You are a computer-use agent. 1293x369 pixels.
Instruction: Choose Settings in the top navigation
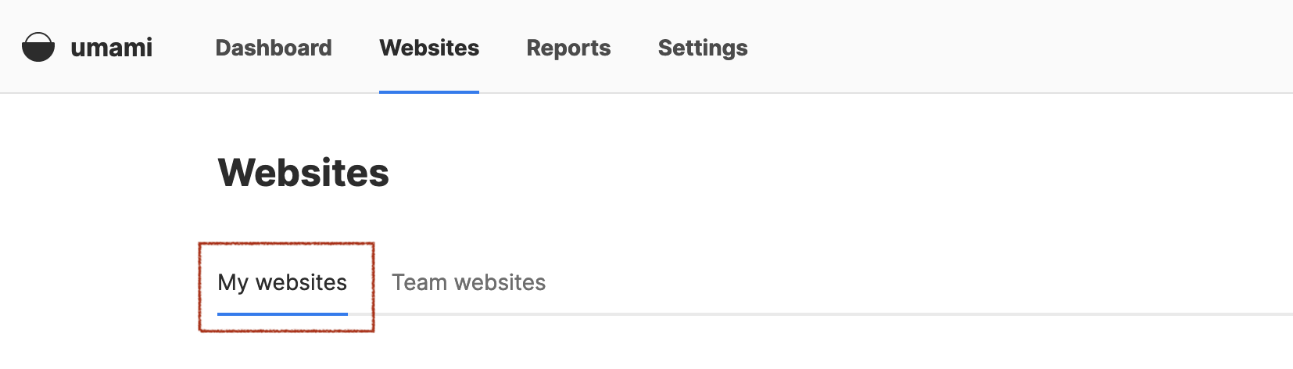[x=703, y=48]
